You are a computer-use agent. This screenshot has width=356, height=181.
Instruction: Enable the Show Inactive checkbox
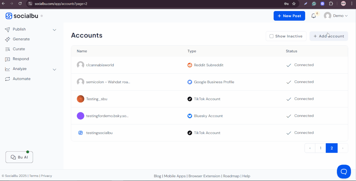[x=271, y=36]
